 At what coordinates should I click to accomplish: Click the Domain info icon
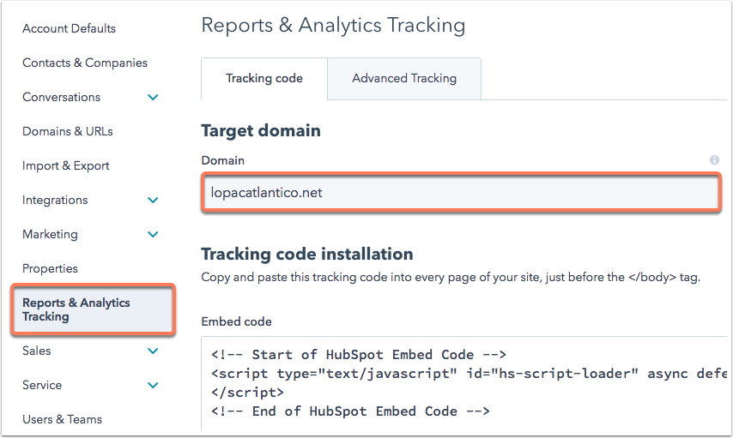(714, 160)
